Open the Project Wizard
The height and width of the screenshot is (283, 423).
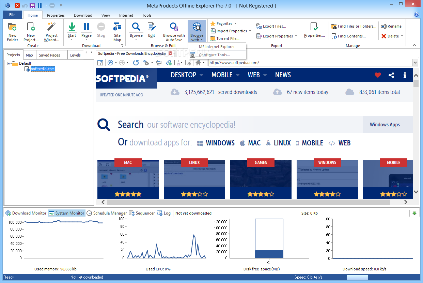(51, 32)
